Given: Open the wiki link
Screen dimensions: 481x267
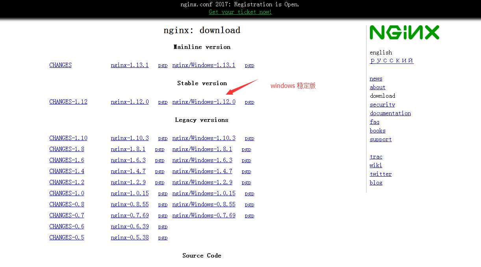Looking at the screenshot, I should 376,165.
